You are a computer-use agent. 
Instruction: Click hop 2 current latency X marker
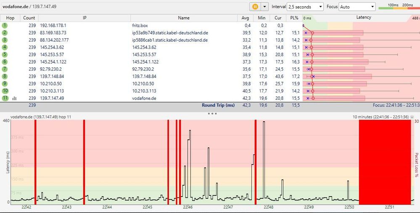[x=306, y=33]
